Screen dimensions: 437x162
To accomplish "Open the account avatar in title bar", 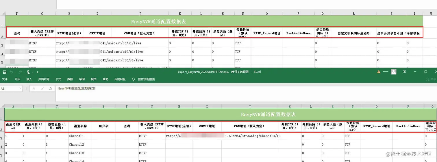I will coord(394,72).
